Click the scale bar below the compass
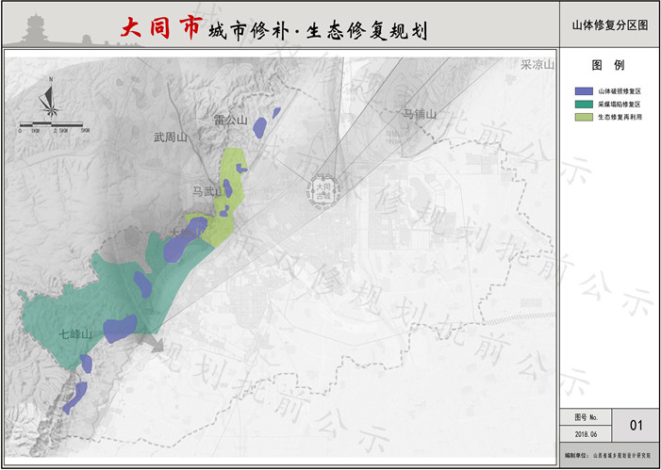Image resolution: width=661 pixels, height=470 pixels. [53, 123]
